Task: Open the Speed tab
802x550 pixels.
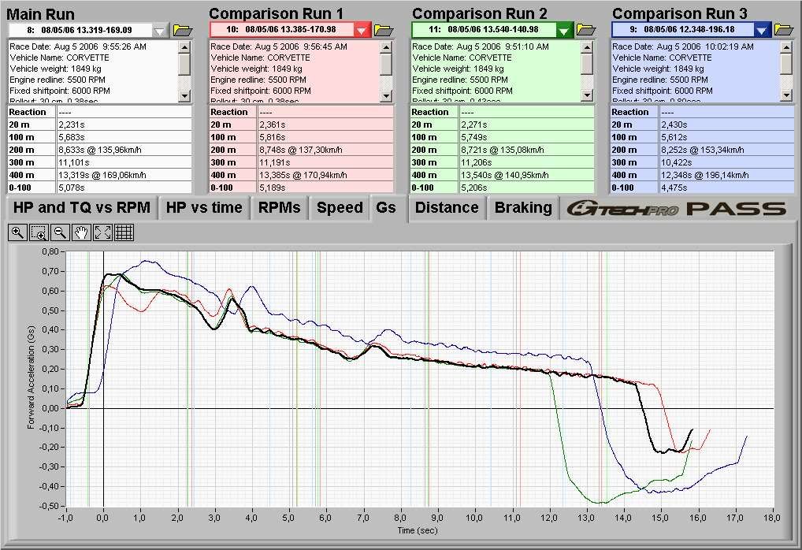Action: pos(340,208)
